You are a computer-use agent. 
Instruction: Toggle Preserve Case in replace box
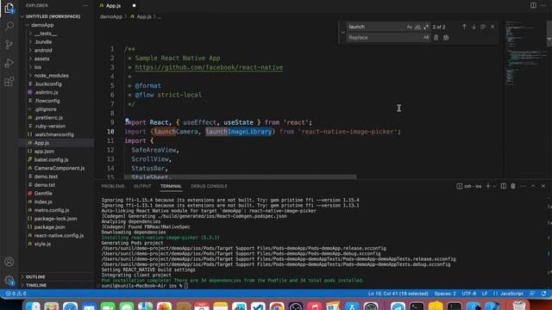pos(426,38)
